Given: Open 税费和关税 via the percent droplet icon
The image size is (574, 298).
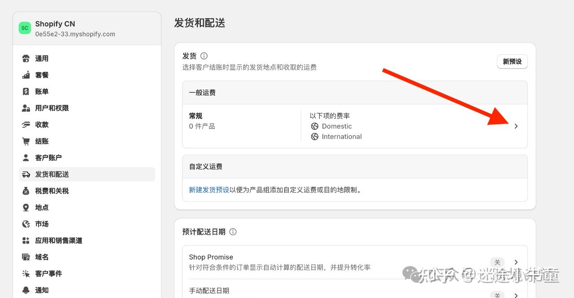Looking at the screenshot, I should coord(26,190).
